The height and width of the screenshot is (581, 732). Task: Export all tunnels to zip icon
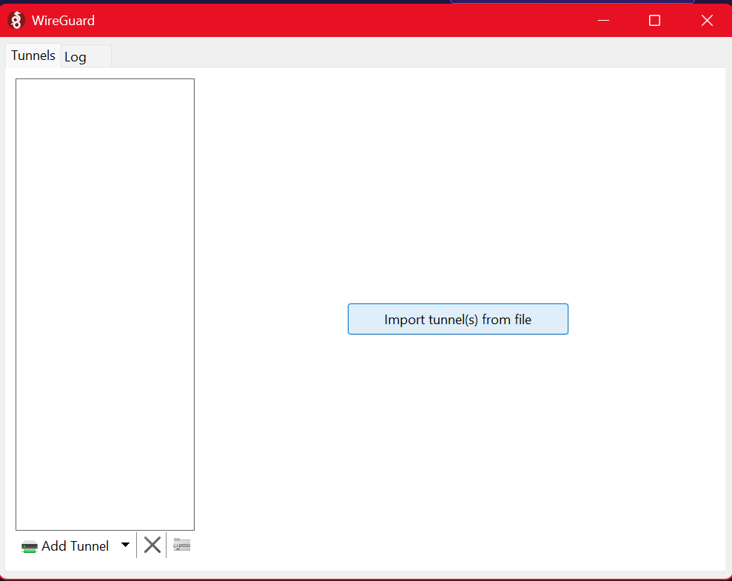tap(181, 545)
